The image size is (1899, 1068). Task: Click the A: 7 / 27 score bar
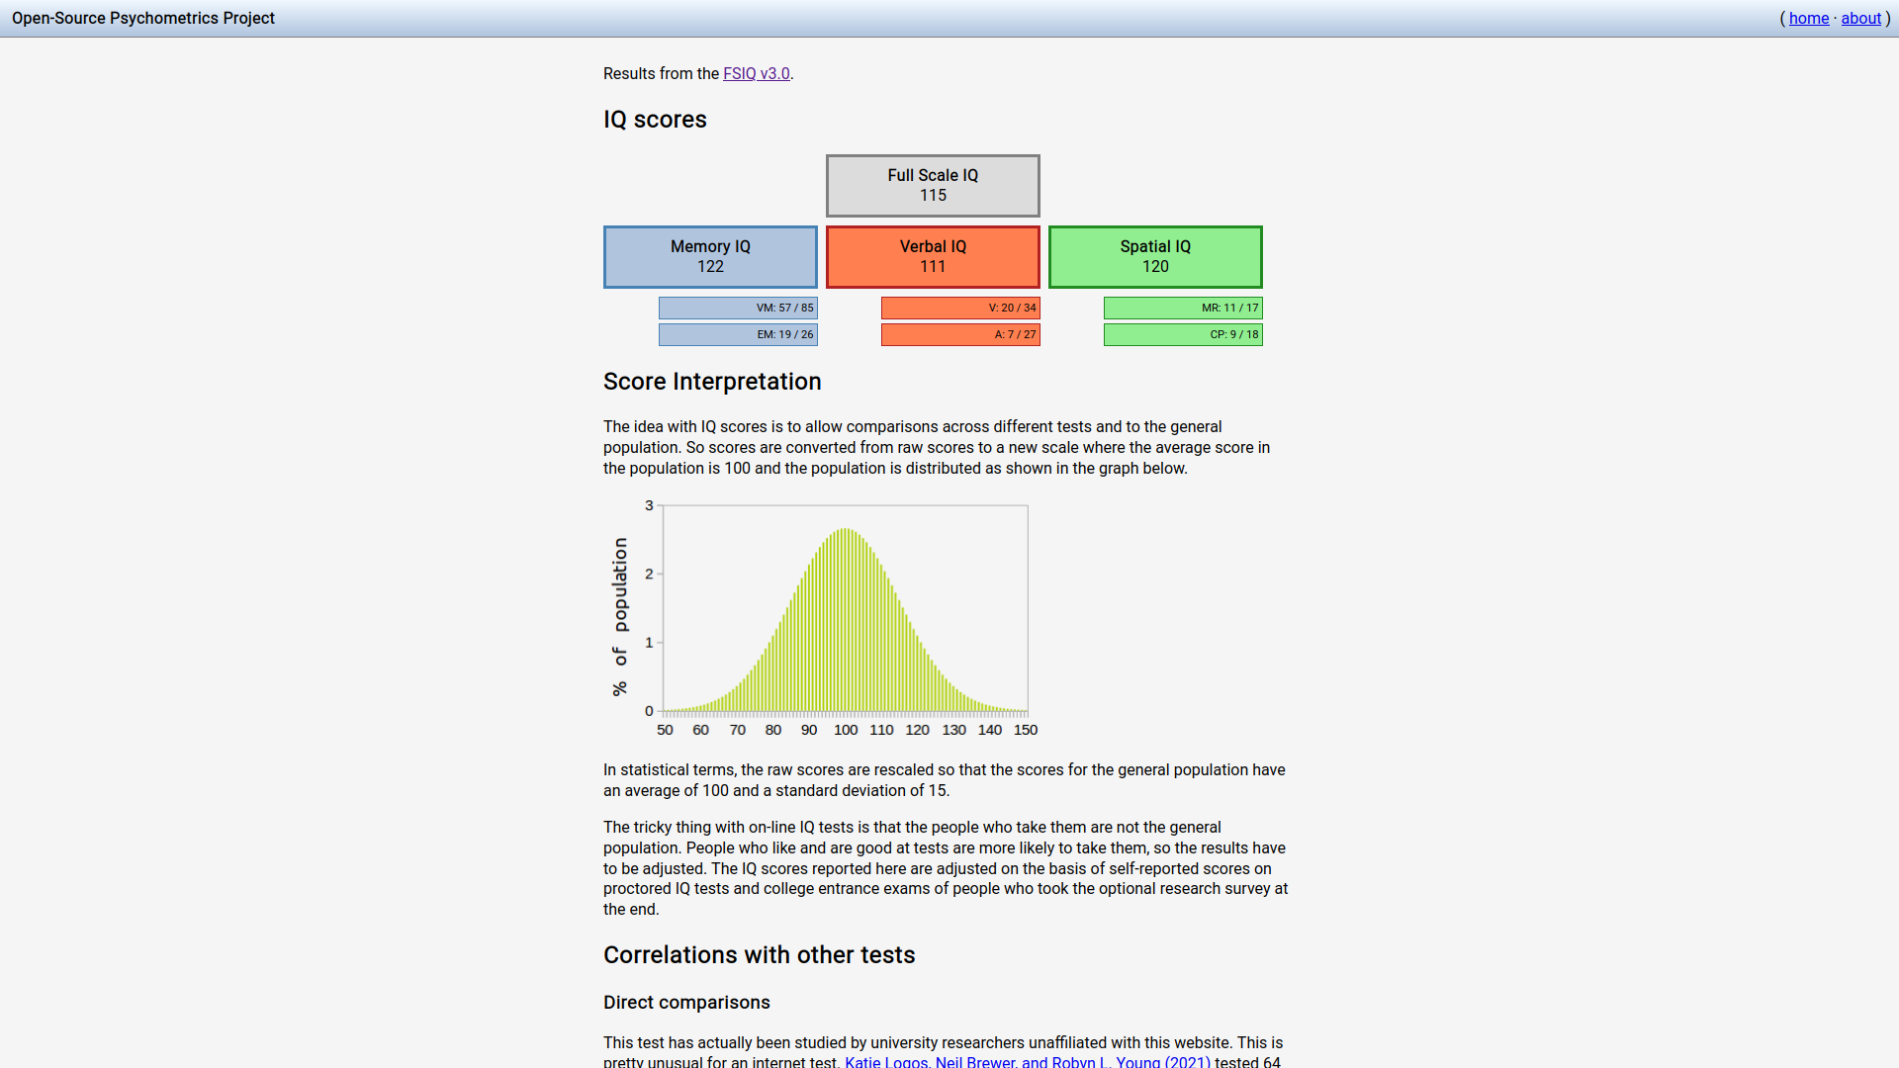point(960,334)
